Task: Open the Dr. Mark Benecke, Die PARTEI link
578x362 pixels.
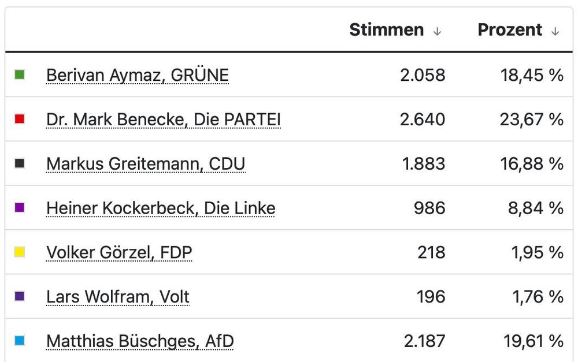Action: coord(164,120)
